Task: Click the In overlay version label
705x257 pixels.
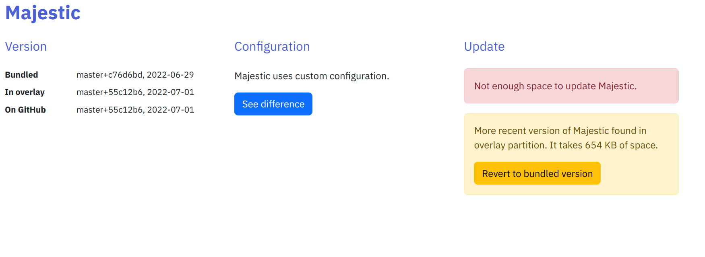Action: click(25, 92)
